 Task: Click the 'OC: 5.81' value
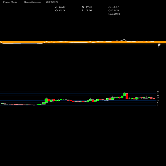pyautogui.click(x=114, y=7)
